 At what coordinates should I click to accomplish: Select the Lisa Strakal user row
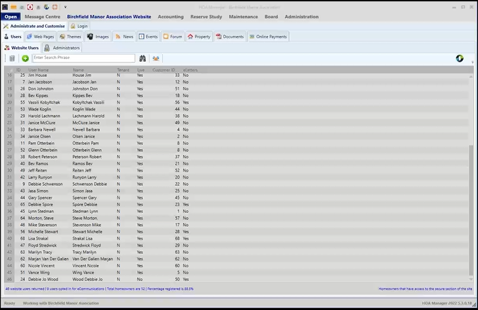tap(237, 238)
